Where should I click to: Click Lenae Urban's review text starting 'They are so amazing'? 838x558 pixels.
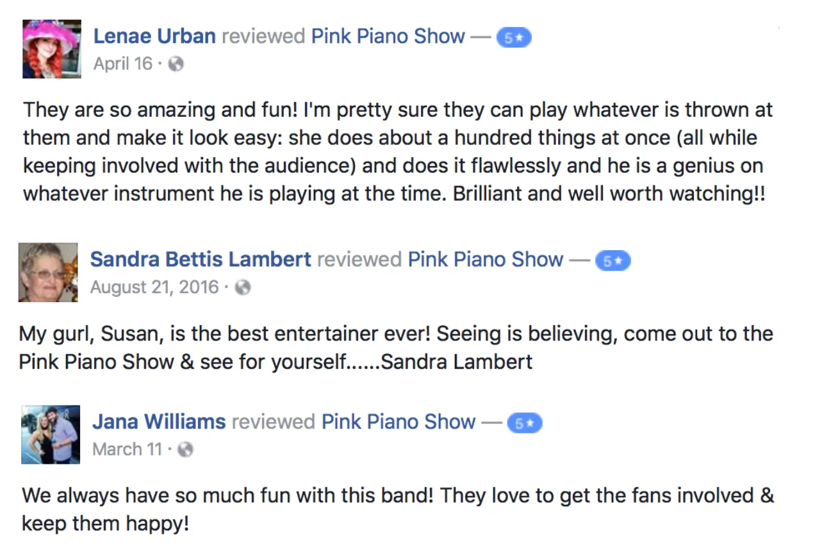pos(397,152)
